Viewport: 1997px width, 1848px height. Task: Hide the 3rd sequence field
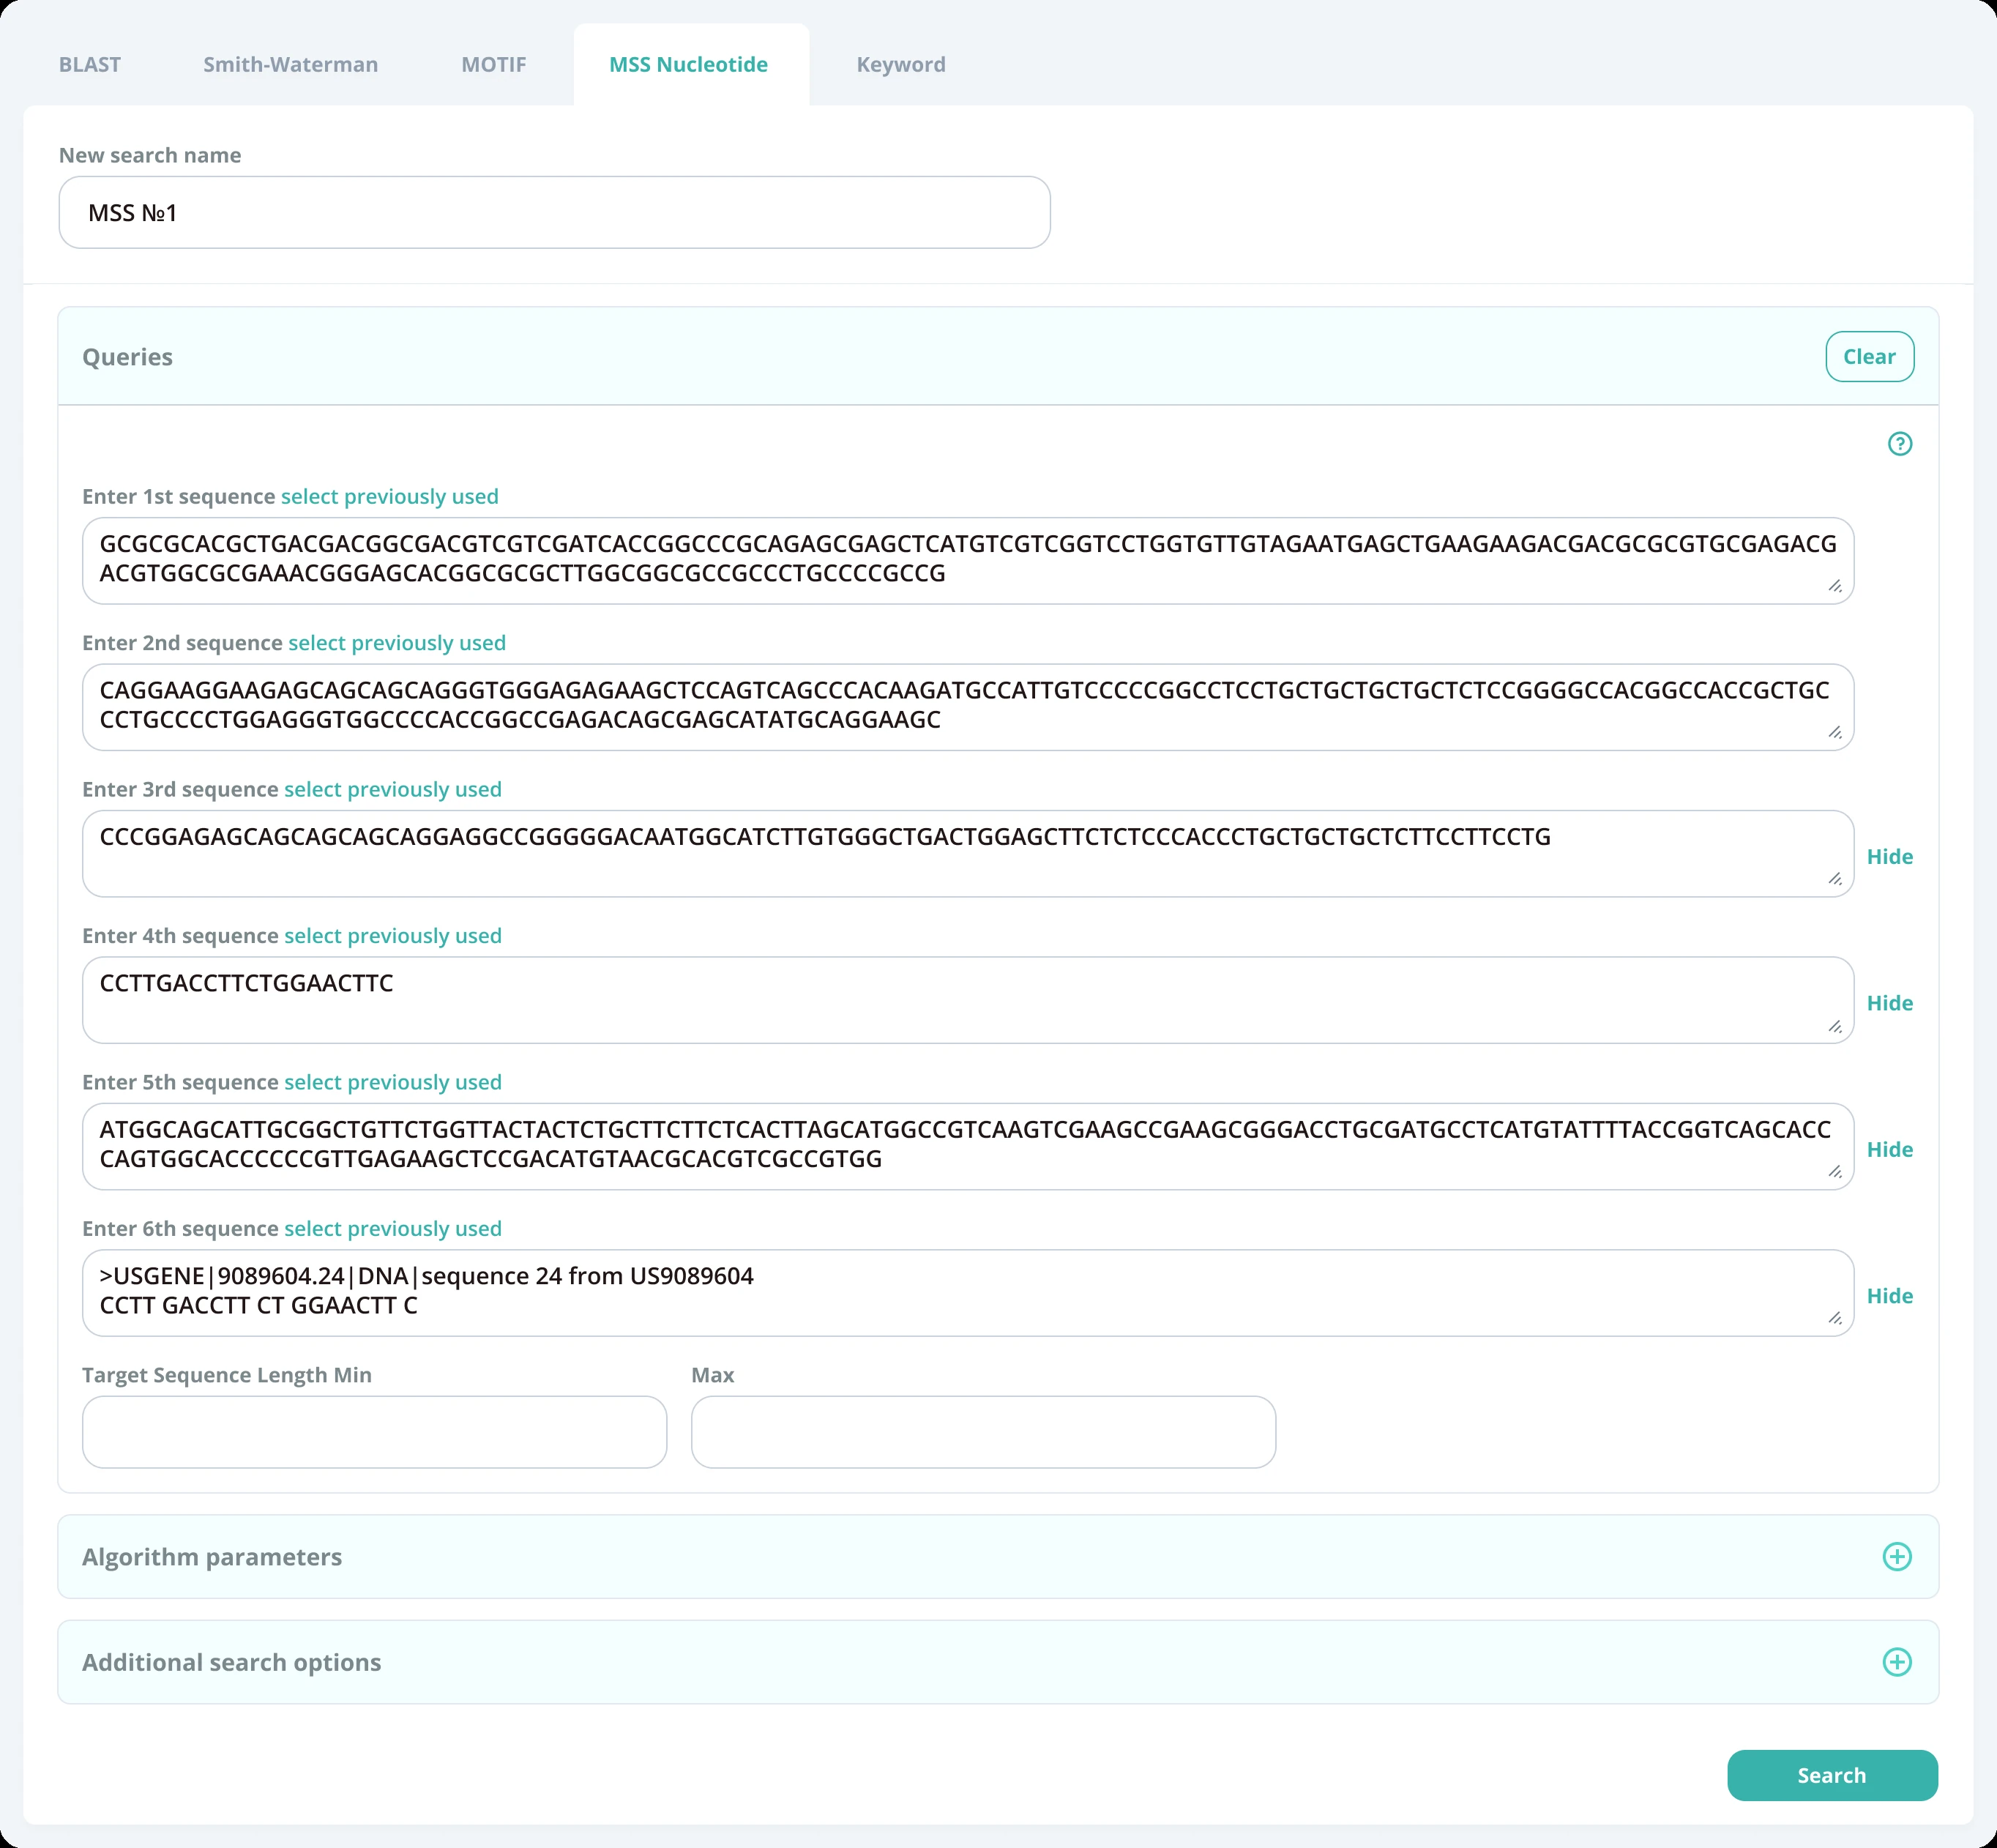click(x=1889, y=857)
